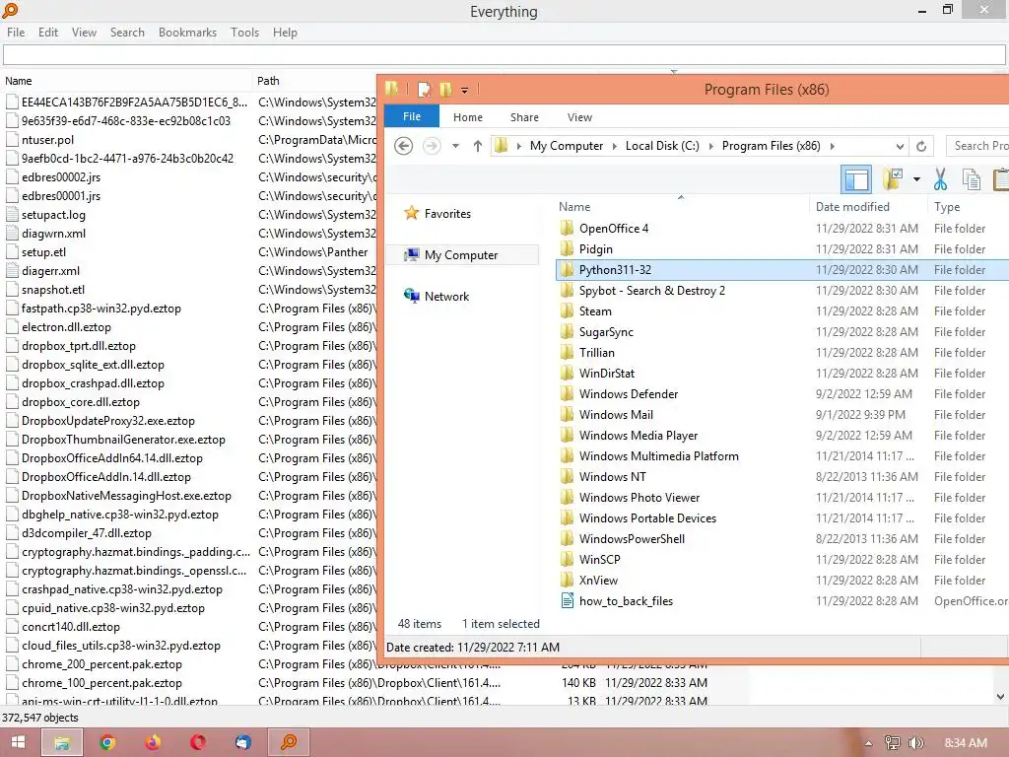Image resolution: width=1009 pixels, height=757 pixels.
Task: Launch Google Chrome from the taskbar
Action: coord(107,742)
